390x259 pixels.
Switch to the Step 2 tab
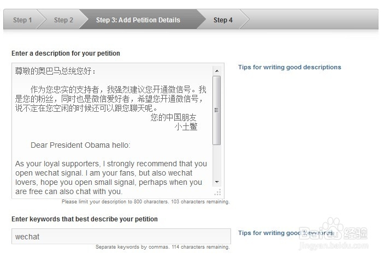click(63, 20)
